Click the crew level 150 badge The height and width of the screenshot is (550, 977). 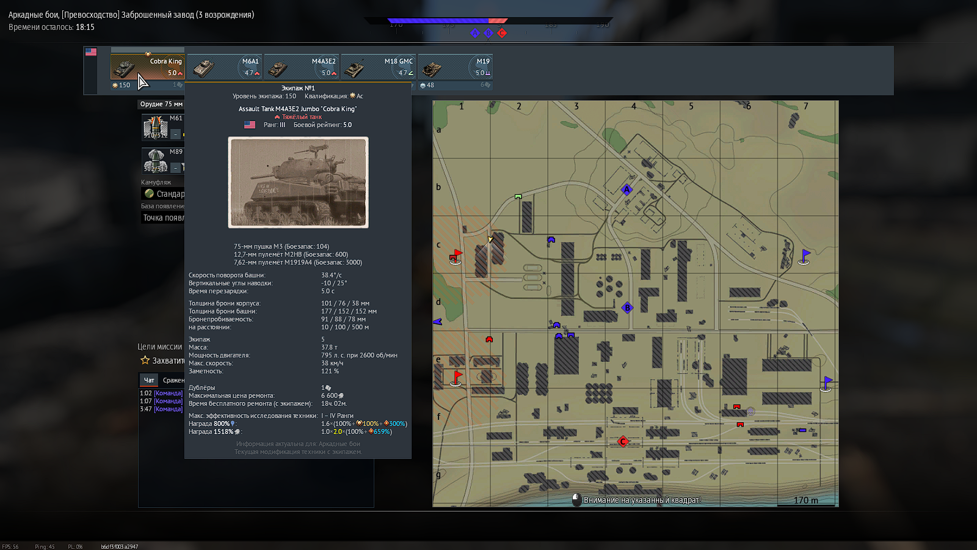click(122, 85)
